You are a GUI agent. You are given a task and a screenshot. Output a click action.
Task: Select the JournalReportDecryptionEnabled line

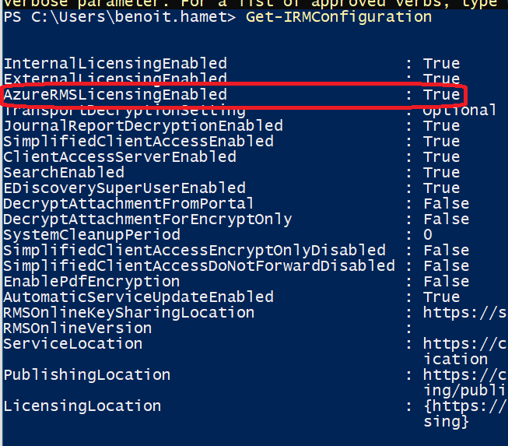tap(143, 126)
